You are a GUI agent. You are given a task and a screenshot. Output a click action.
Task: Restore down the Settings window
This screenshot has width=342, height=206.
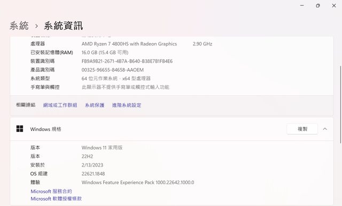(318, 6)
